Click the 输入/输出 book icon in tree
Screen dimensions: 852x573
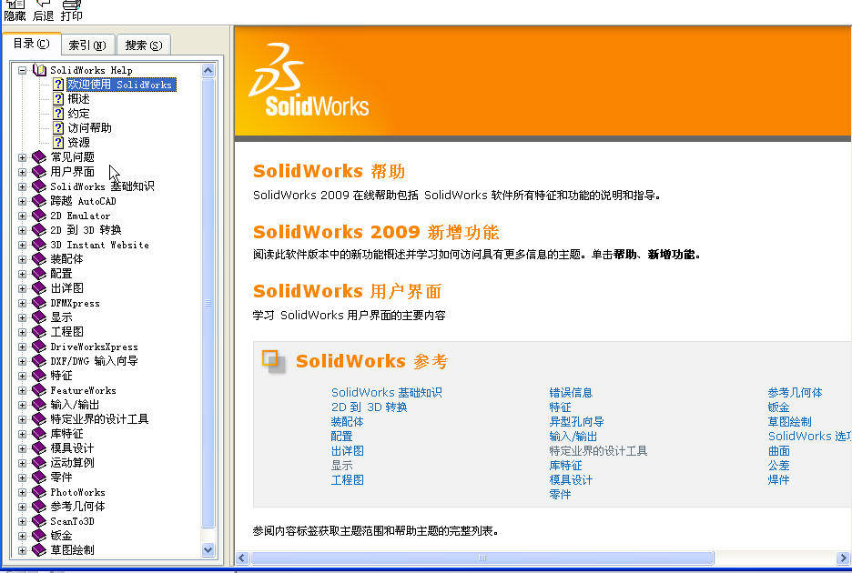pos(39,405)
